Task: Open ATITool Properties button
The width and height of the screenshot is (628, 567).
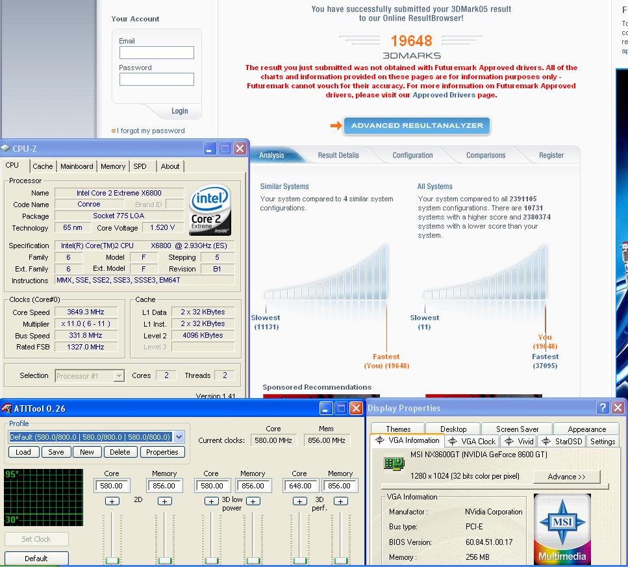Action: click(162, 452)
